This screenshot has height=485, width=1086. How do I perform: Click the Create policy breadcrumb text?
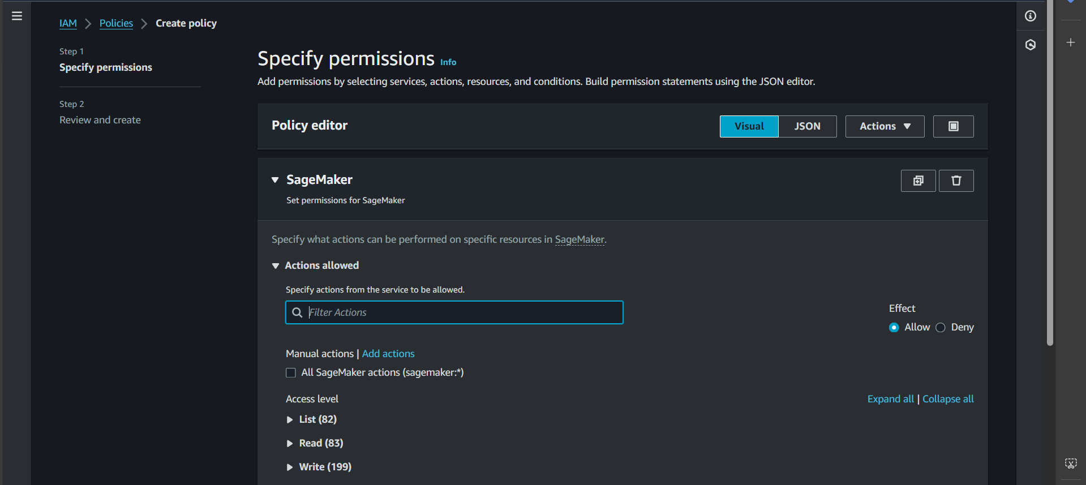click(x=186, y=23)
